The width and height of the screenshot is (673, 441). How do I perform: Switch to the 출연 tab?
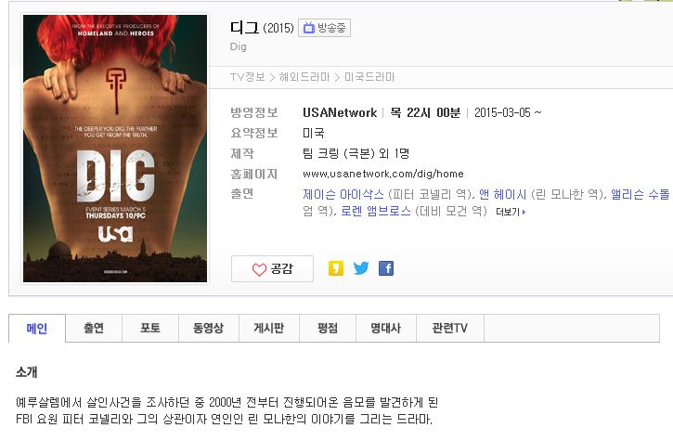point(94,329)
